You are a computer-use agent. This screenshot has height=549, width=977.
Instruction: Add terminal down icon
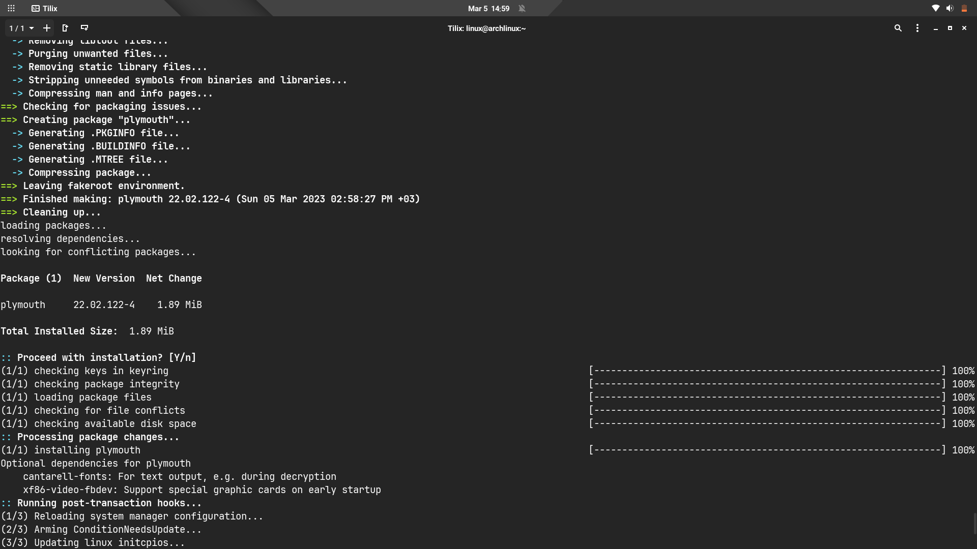(84, 28)
